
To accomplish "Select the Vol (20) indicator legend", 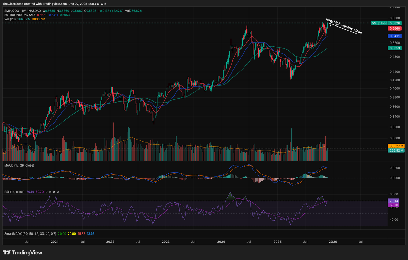I will [11, 19].
